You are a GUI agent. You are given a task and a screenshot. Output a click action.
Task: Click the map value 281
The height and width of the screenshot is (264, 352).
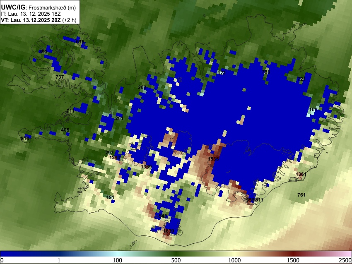coord(119,118)
